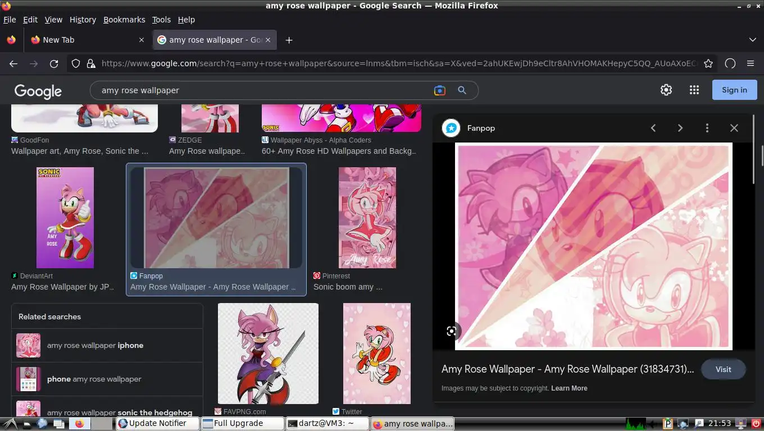Screen dimensions: 764x431
Task: Open the pinned Firefox tab
Action: (x=11, y=40)
